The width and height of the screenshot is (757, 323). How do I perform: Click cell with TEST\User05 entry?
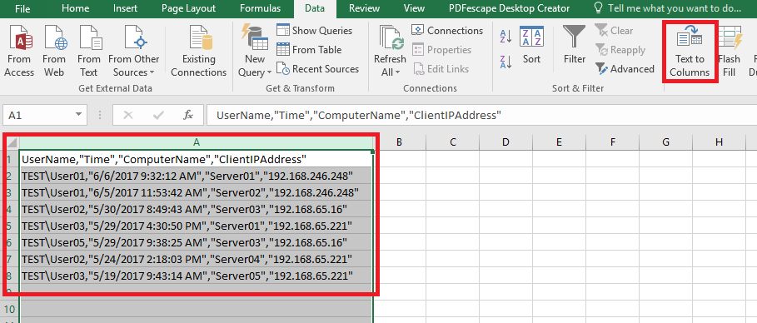pyautogui.click(x=197, y=242)
